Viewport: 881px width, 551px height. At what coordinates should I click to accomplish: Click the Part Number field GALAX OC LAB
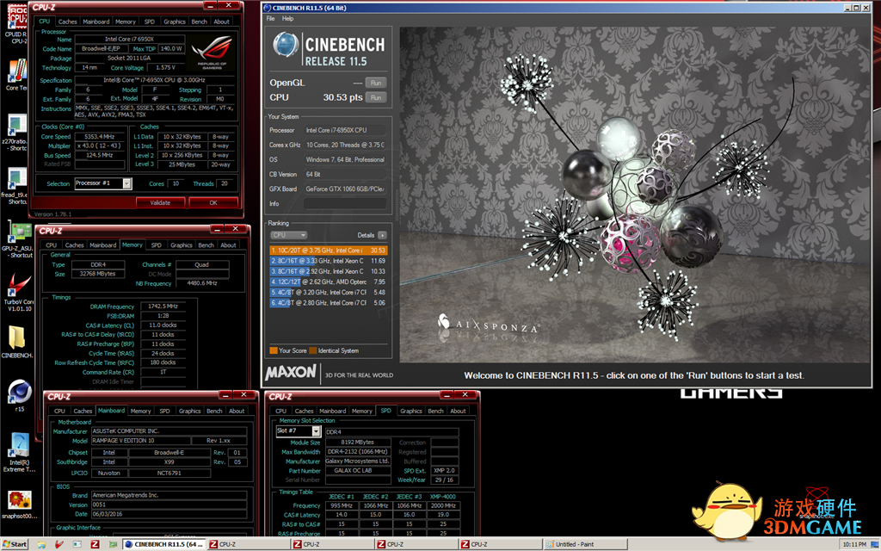point(358,471)
